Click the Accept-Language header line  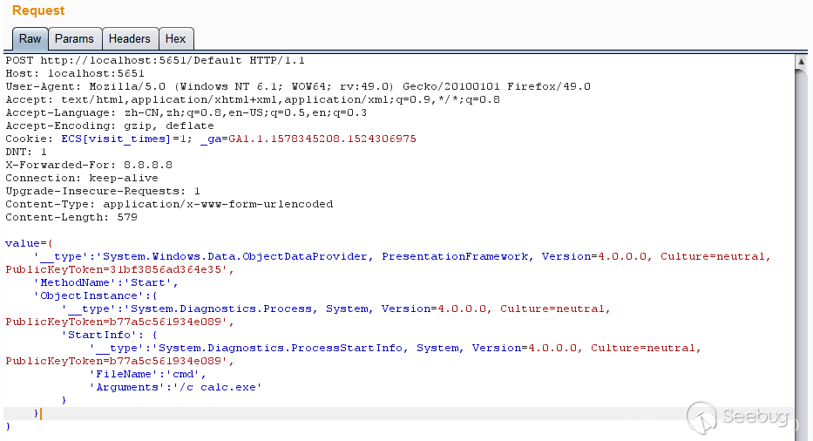click(186, 112)
